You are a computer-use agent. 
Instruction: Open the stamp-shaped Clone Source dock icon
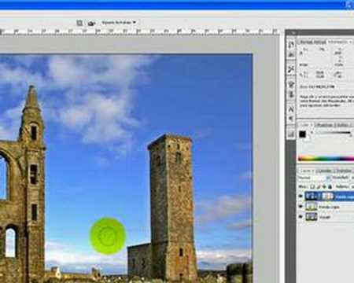pyautogui.click(x=291, y=94)
